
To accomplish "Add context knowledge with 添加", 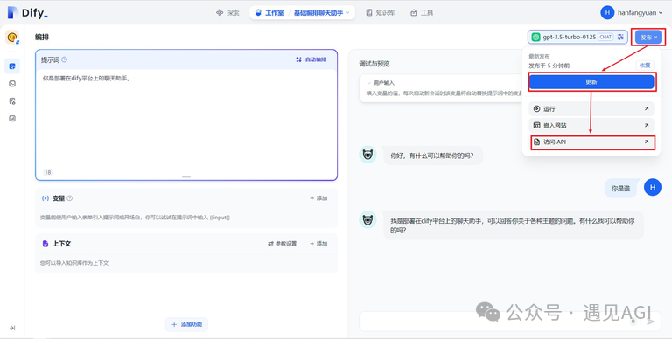I will tap(318, 244).
